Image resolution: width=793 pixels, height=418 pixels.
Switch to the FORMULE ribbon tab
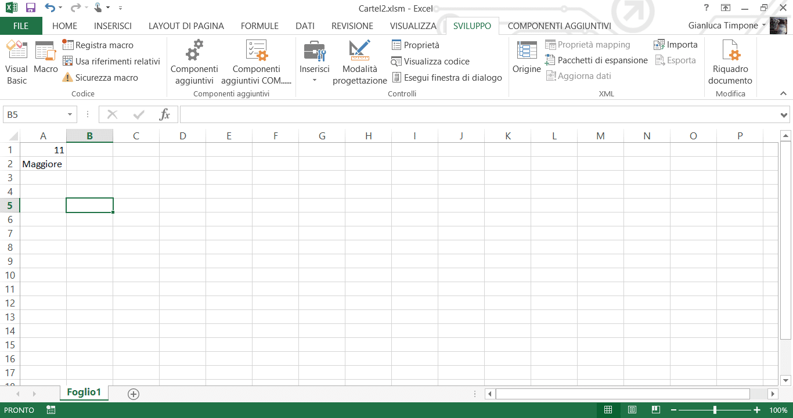[x=259, y=26]
